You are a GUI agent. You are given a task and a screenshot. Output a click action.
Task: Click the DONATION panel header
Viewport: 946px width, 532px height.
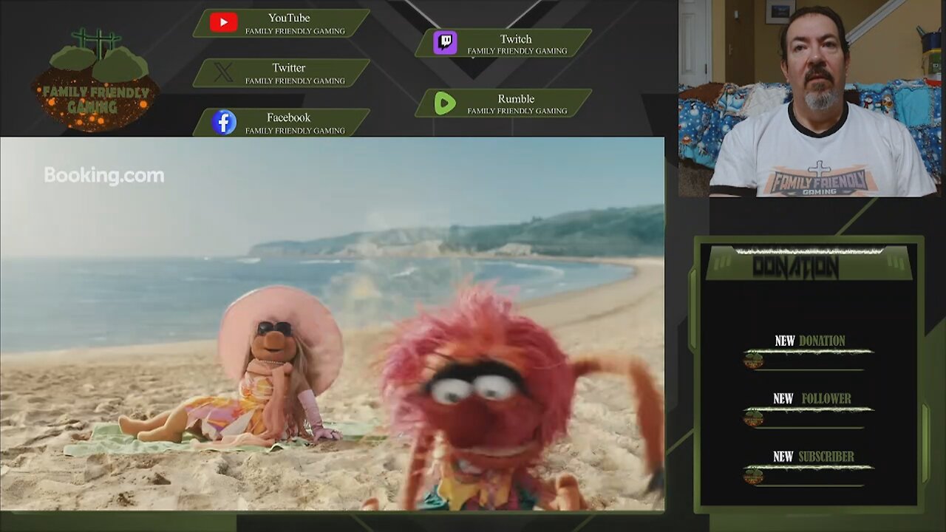pos(809,265)
